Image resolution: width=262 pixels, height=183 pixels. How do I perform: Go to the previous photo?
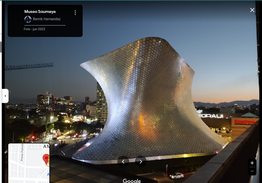123,162
